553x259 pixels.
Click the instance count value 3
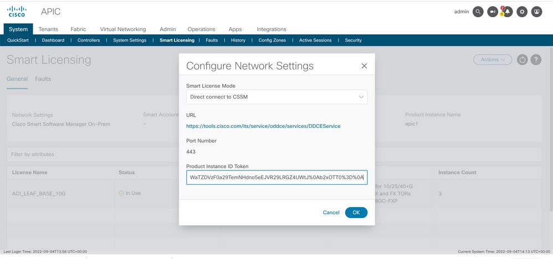(x=440, y=194)
